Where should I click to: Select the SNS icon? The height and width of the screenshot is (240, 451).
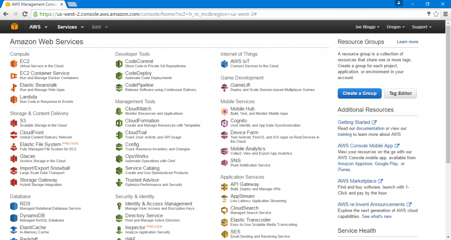click(x=224, y=163)
